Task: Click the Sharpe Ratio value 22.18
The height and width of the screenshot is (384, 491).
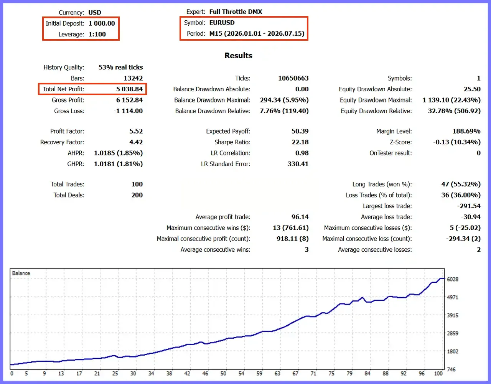Action: pyautogui.click(x=300, y=142)
